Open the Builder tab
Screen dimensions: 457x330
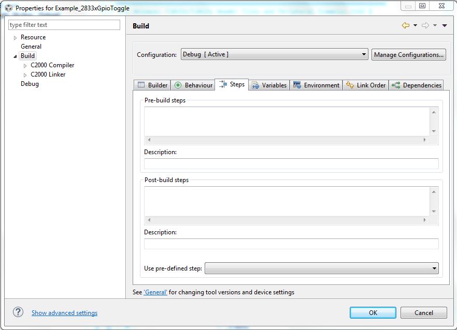pyautogui.click(x=152, y=85)
